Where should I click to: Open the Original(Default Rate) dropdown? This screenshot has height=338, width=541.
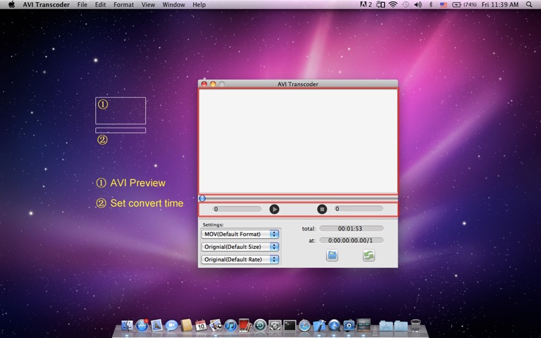(240, 260)
